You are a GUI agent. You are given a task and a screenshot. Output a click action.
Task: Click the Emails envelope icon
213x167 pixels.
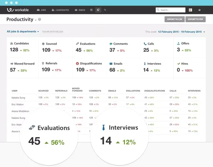tap(111, 64)
